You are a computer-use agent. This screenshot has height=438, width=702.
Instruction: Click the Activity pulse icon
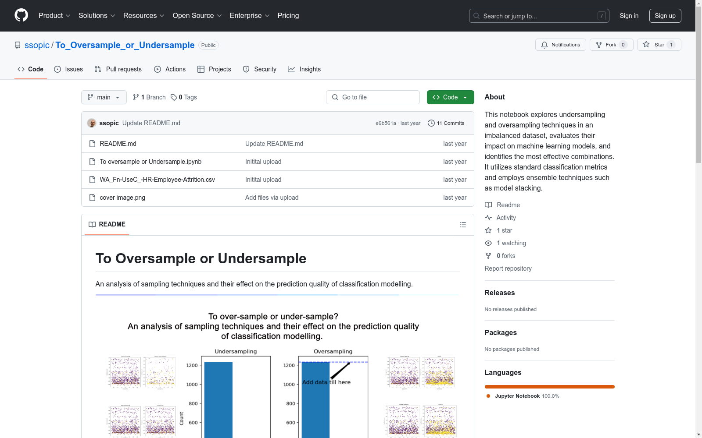[488, 218]
